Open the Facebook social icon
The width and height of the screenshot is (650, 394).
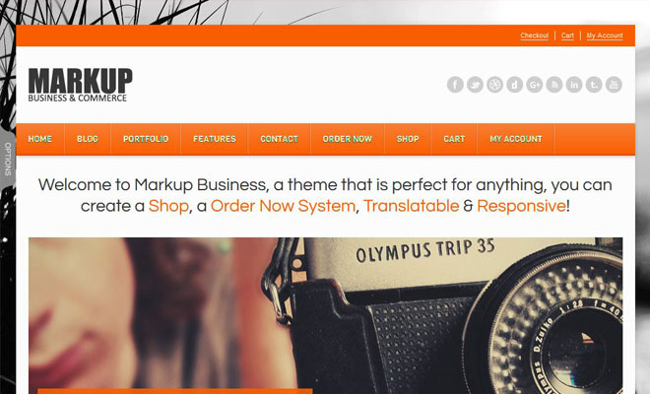[x=455, y=85]
